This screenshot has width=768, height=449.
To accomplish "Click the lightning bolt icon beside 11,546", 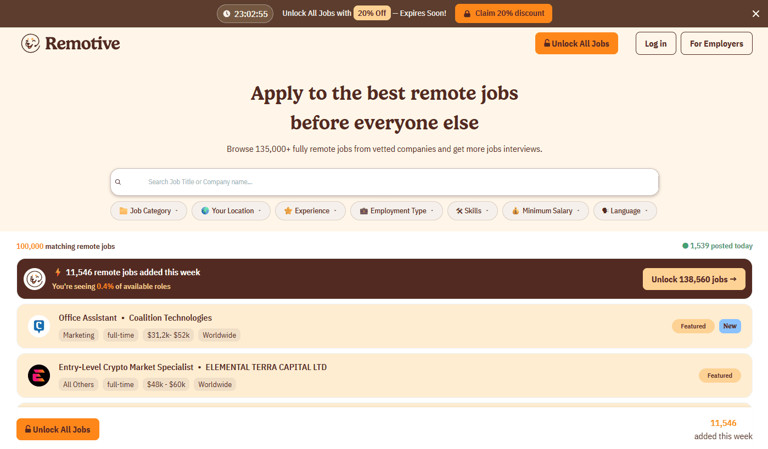I will (x=58, y=272).
